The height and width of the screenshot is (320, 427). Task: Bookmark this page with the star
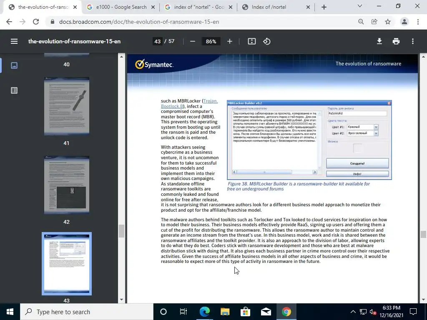(388, 22)
